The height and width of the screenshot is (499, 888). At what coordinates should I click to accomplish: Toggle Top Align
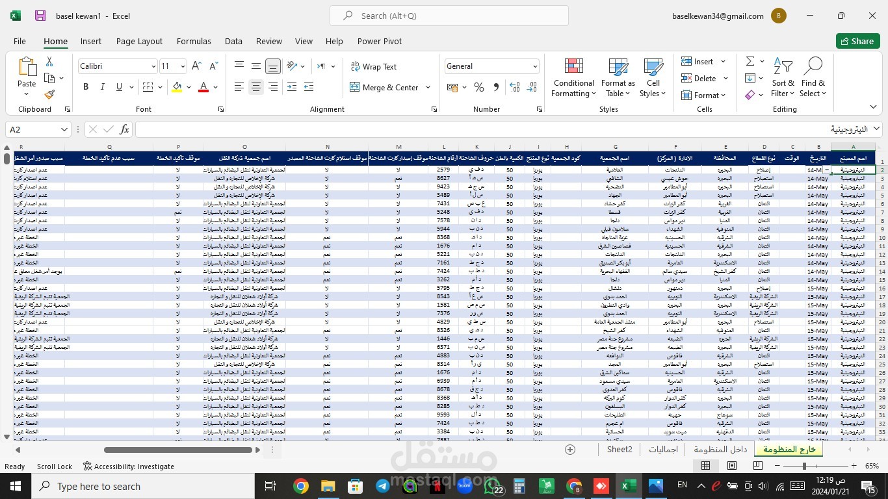239,66
